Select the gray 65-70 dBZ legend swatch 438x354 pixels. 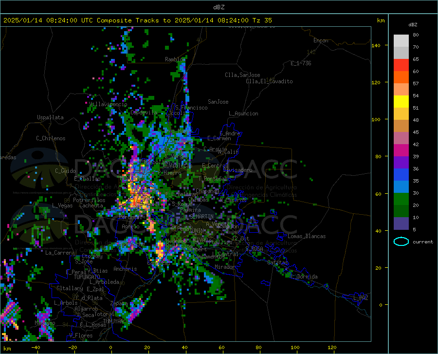pyautogui.click(x=401, y=53)
